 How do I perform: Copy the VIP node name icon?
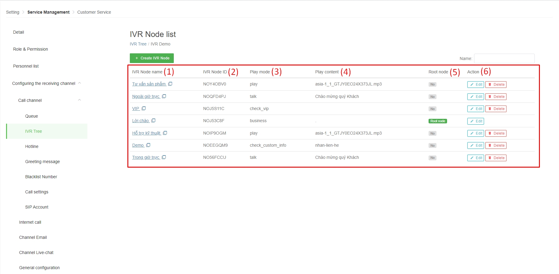click(144, 109)
